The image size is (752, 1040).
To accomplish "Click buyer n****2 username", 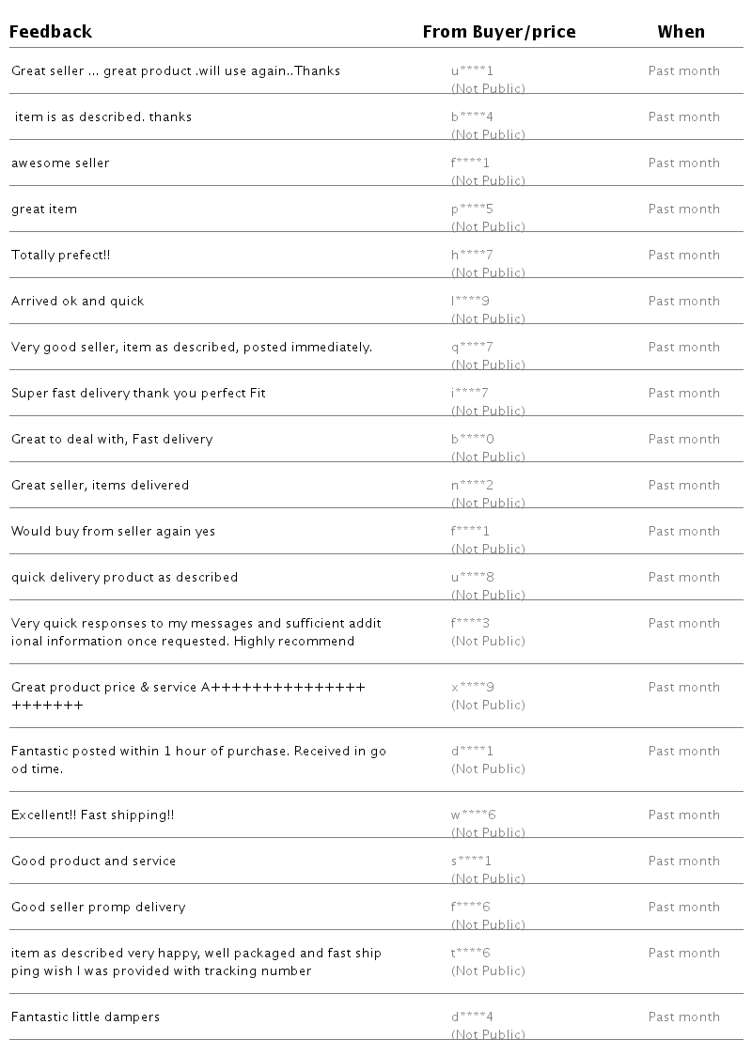I will pos(472,486).
